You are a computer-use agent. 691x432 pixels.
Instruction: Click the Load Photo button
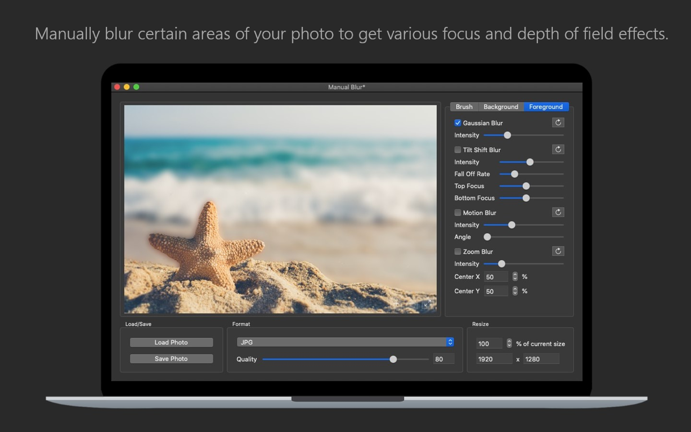tap(171, 342)
